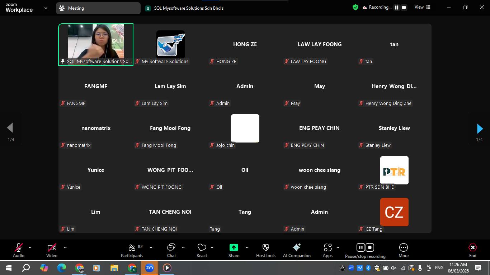Open the Zoom Workplace dropdown arrow
490x275 pixels.
pos(46,8)
